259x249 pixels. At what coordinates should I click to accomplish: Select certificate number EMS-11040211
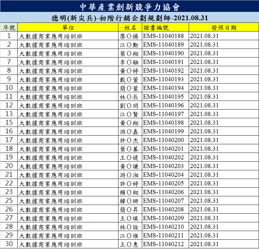point(163,236)
